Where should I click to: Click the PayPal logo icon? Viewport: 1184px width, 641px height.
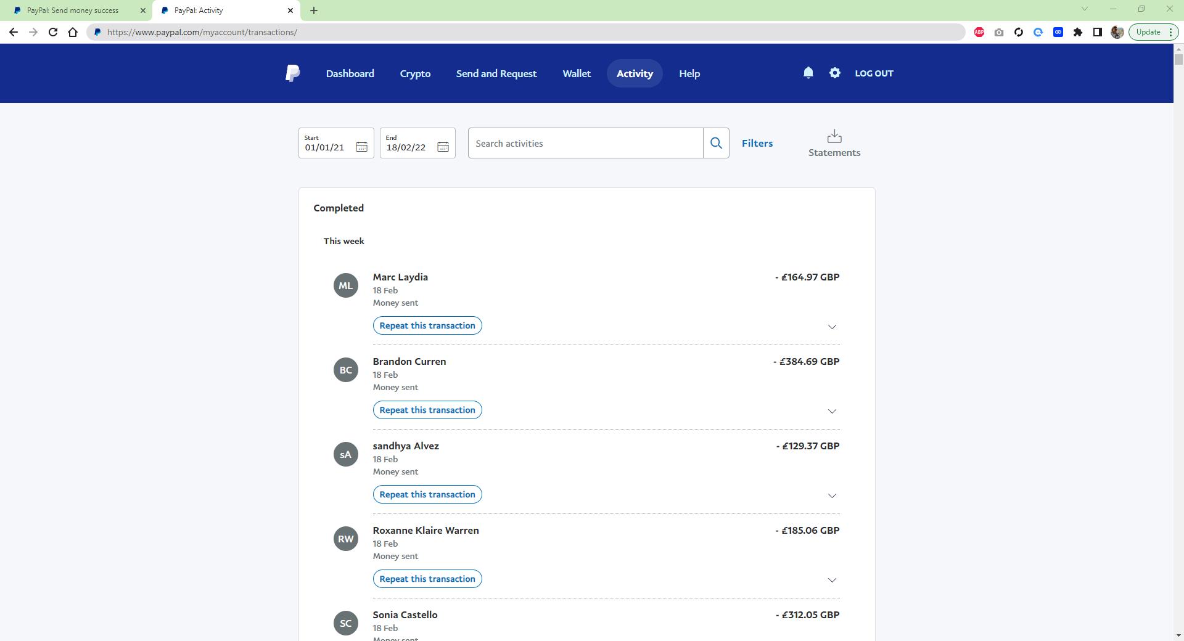(x=293, y=73)
